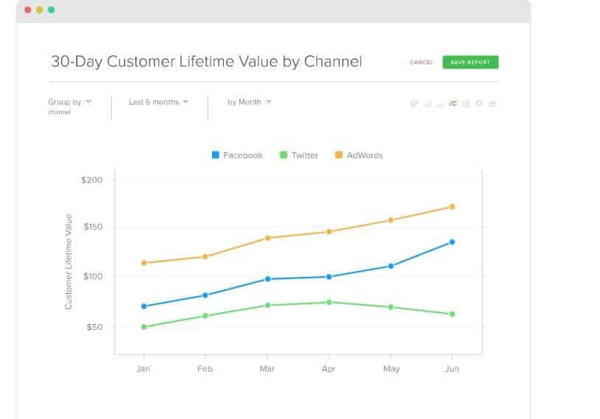
Task: Select the bar chart icon left of line chart
Action: coord(440,103)
